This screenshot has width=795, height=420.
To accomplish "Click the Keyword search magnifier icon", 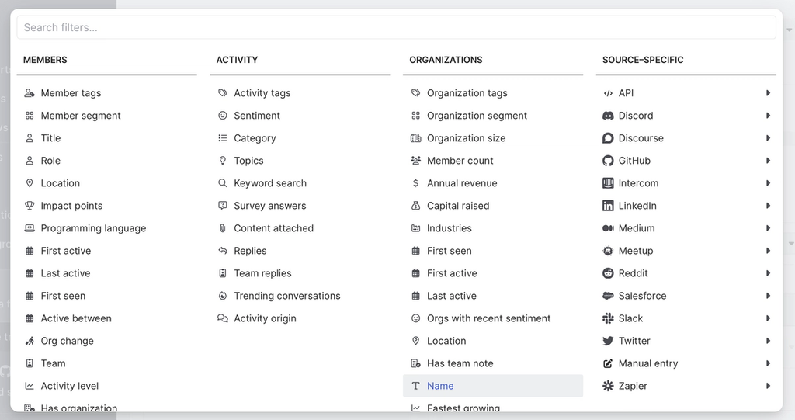I will pyautogui.click(x=223, y=183).
